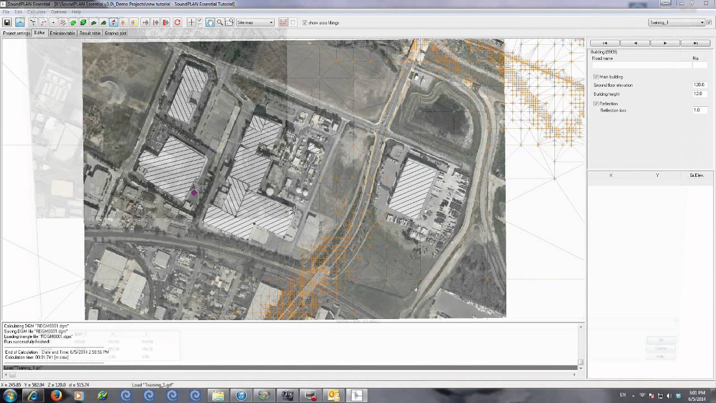Viewport: 716px width, 403px height.
Task: Switch to the Emission table tab
Action: (x=62, y=33)
